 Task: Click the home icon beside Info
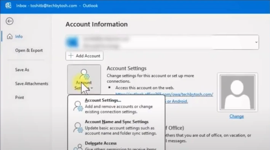[10, 37]
